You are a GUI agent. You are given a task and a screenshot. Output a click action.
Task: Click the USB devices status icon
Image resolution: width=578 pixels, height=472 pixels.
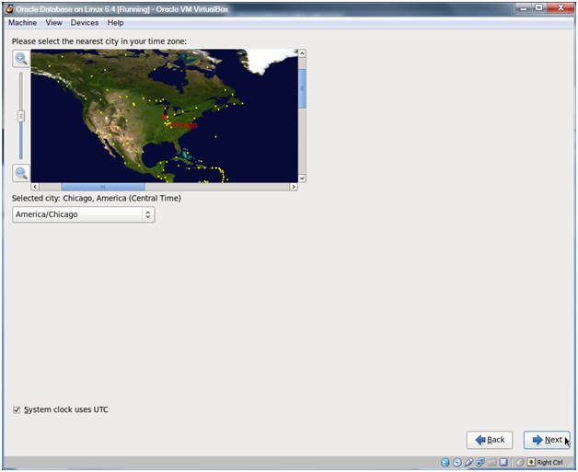pyautogui.click(x=468, y=462)
